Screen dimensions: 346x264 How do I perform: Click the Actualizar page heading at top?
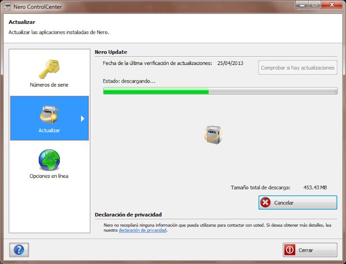[22, 22]
